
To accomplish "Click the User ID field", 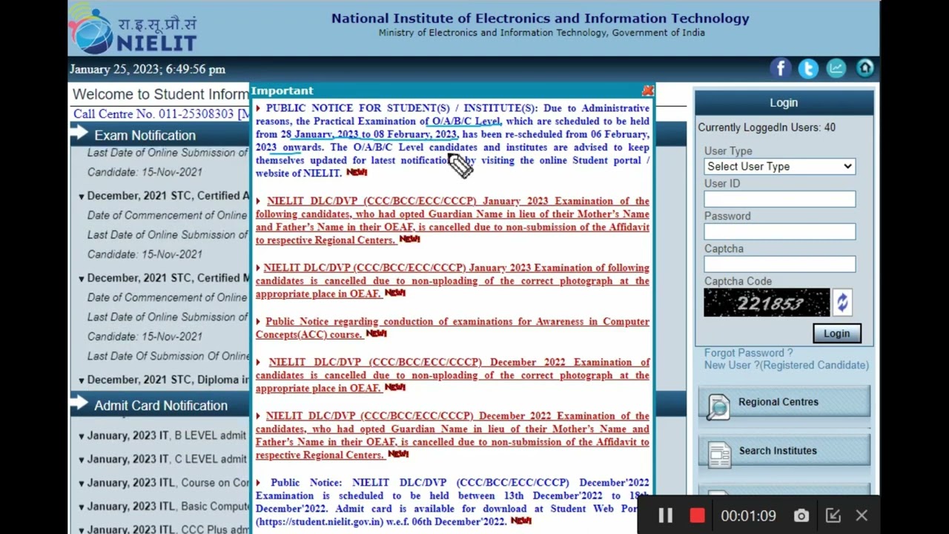I will (779, 199).
